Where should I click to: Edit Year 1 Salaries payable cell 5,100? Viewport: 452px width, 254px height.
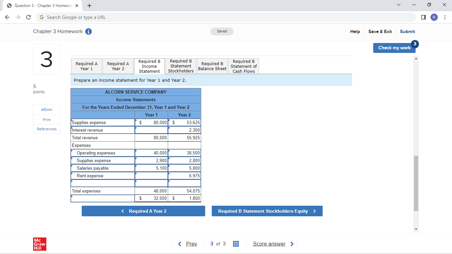[x=151, y=168]
